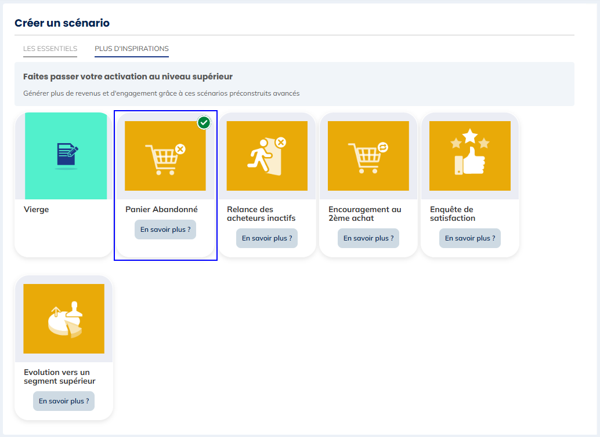Choose the Relance des acheteurs inactifs title
The image size is (600, 437).
tap(261, 214)
